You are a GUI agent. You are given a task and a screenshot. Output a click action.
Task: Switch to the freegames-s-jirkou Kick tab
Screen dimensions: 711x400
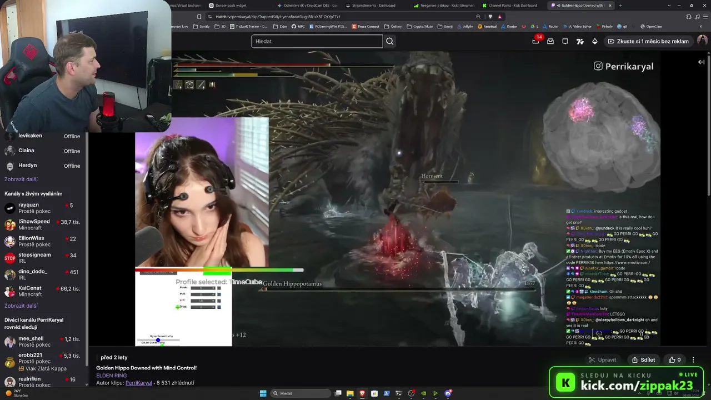pos(444,6)
